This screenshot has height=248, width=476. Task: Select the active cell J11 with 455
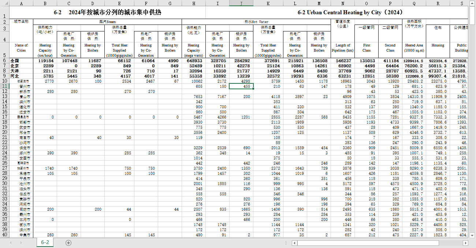(241, 86)
